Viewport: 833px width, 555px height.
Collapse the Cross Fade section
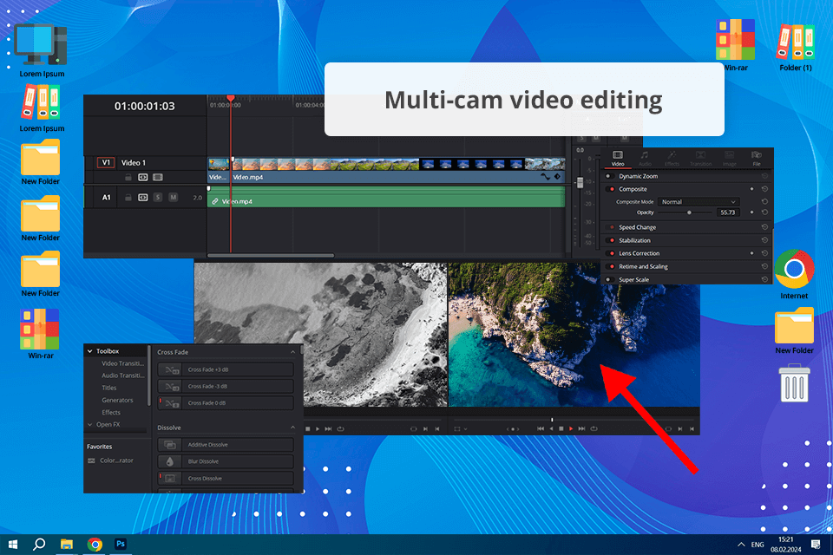tap(292, 352)
